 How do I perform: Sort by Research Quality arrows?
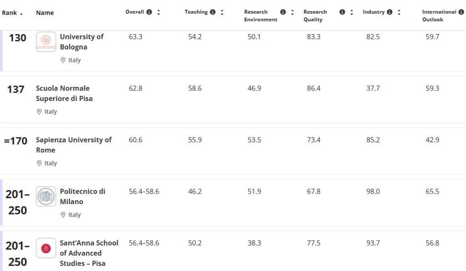[x=352, y=12]
